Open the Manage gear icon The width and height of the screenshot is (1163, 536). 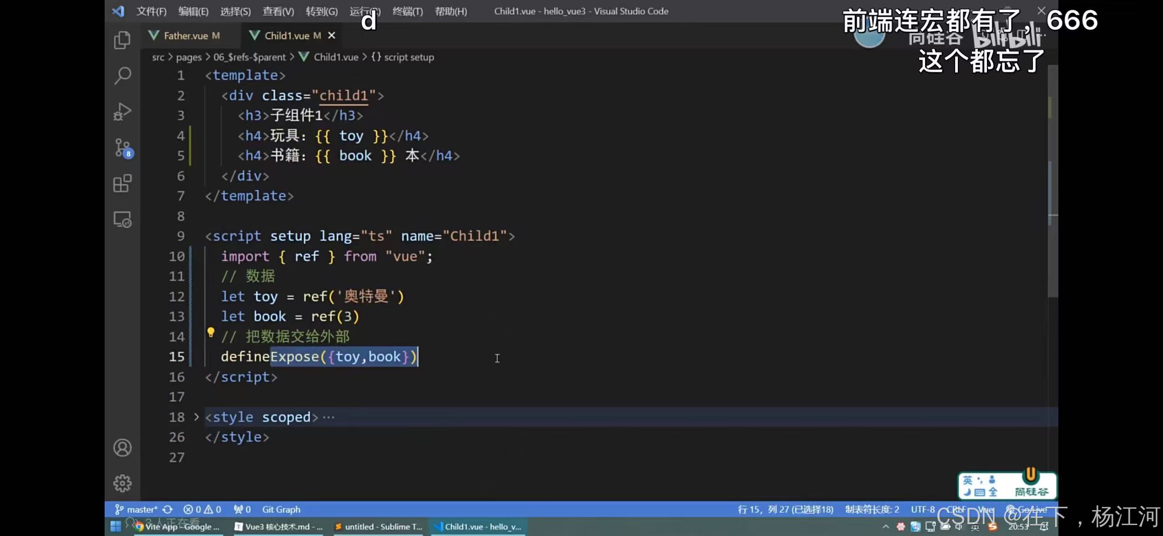(x=122, y=483)
